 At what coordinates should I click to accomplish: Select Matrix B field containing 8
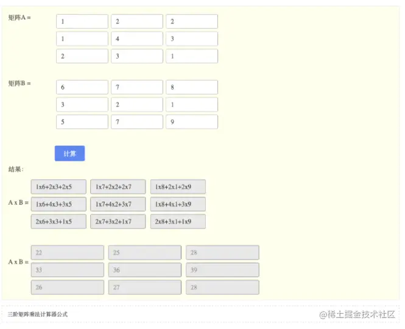192,87
